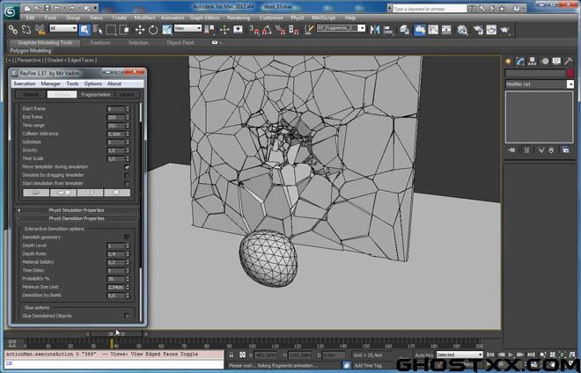Click main Play Animation button
The width and height of the screenshot is (581, 373).
pos(511,355)
